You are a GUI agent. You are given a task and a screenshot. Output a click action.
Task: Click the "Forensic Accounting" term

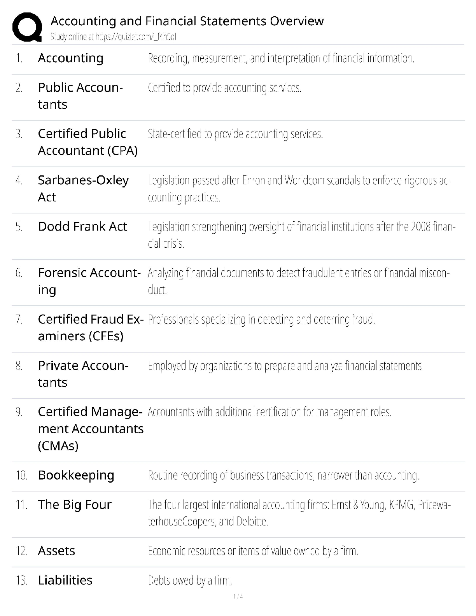[89, 281]
